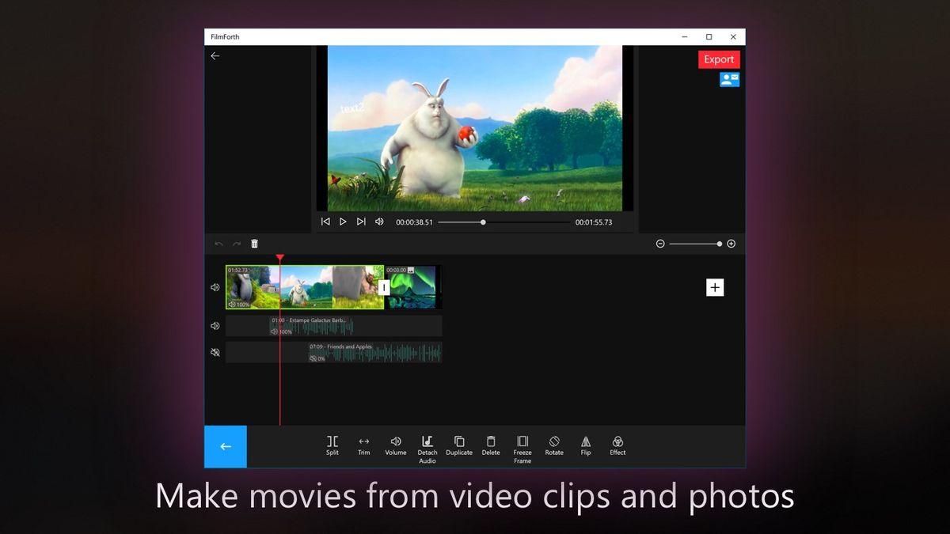Add a new clip with plus button
Screen dimensions: 950x534
(715, 287)
